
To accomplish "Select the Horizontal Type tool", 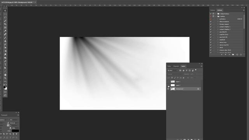I will click(5, 65).
